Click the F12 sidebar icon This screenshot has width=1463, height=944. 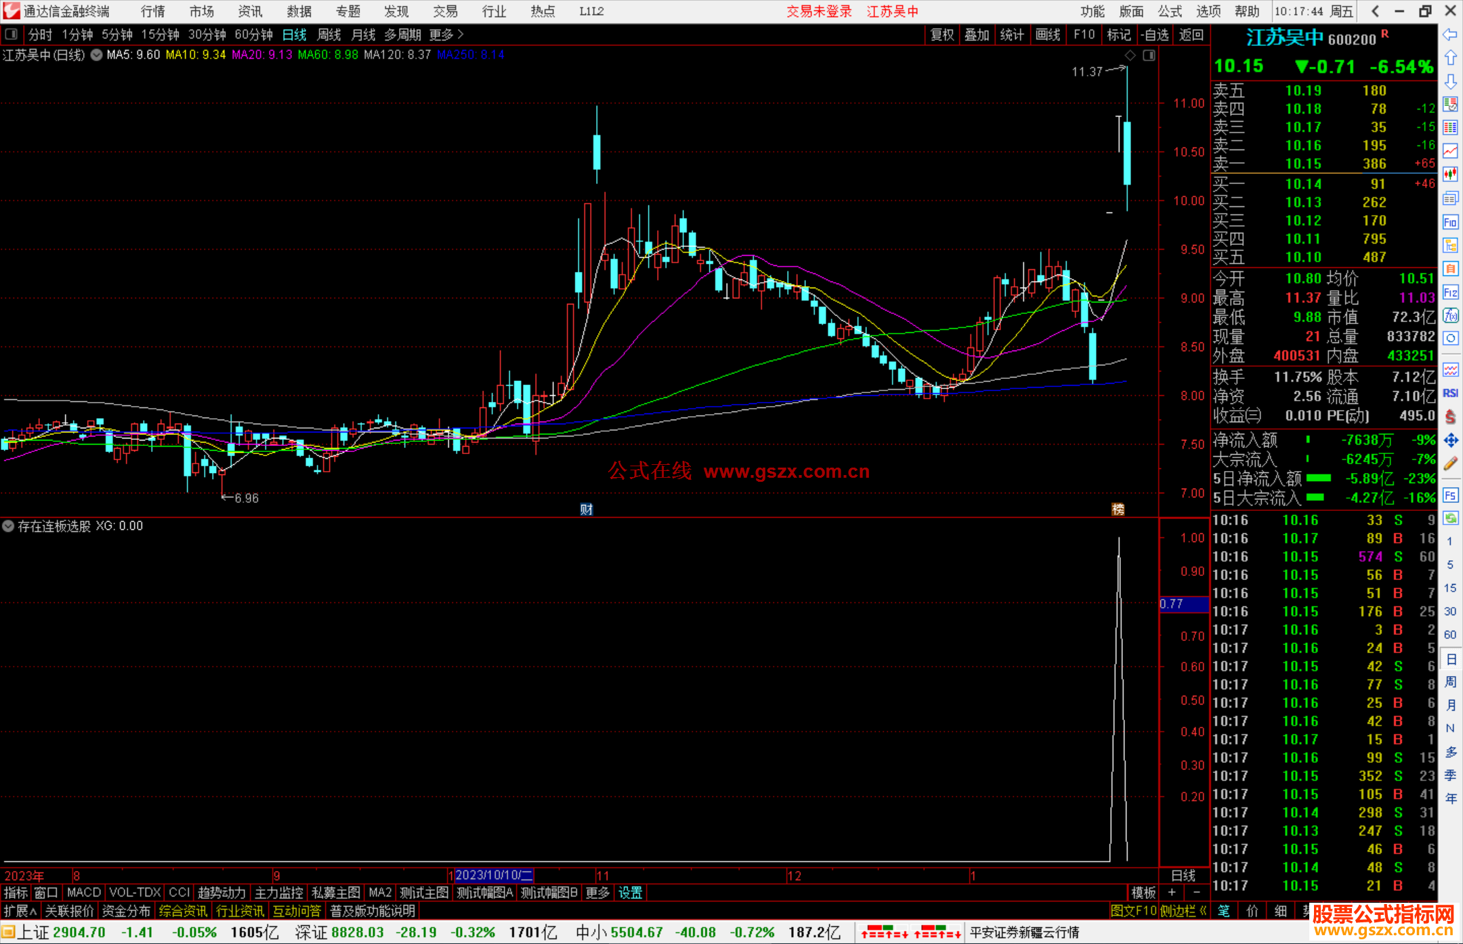click(1450, 292)
